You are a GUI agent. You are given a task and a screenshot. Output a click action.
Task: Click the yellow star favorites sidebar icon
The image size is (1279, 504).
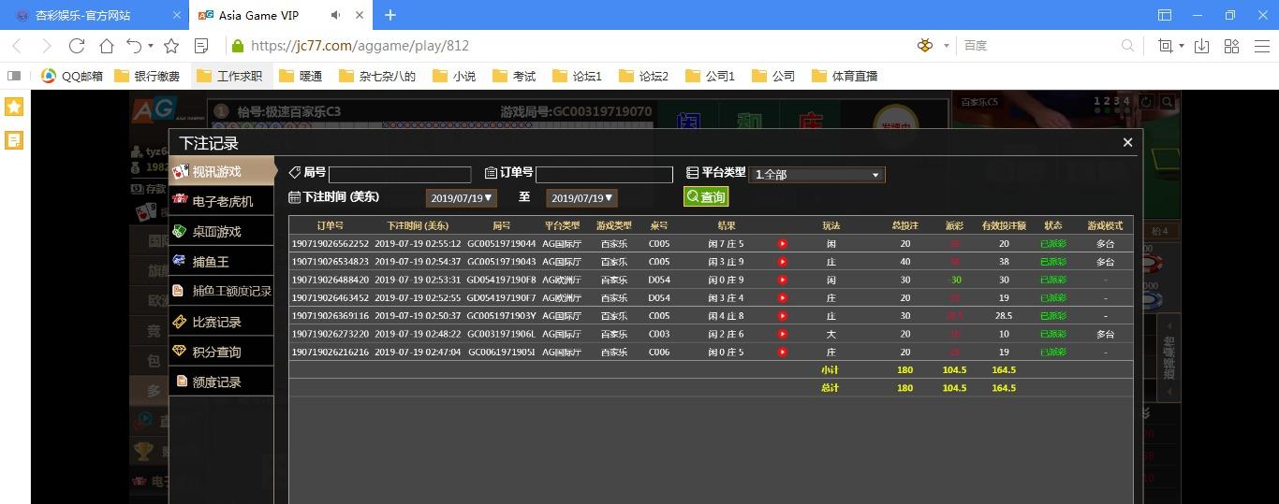14,107
